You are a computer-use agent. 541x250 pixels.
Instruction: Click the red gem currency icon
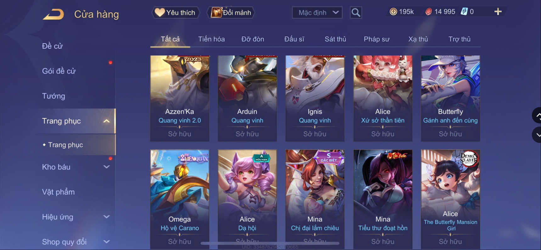428,12
